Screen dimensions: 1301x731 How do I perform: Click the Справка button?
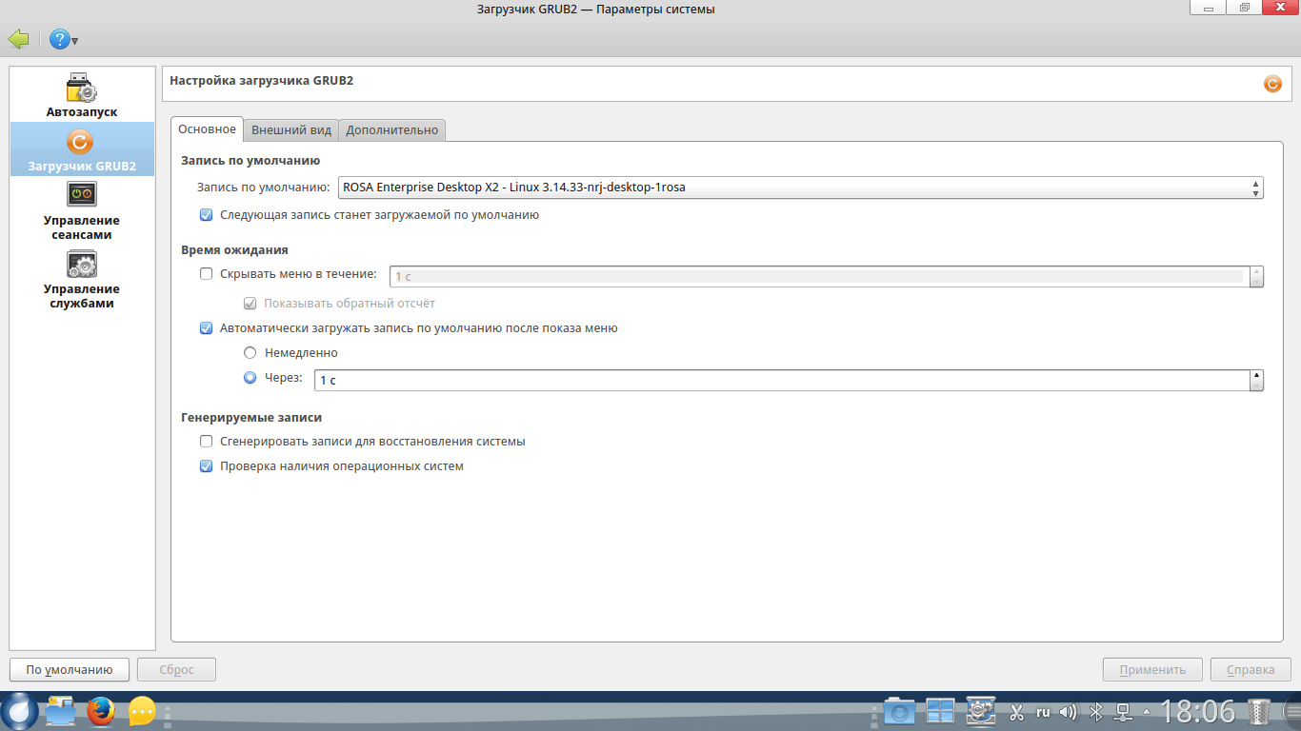(x=1251, y=670)
